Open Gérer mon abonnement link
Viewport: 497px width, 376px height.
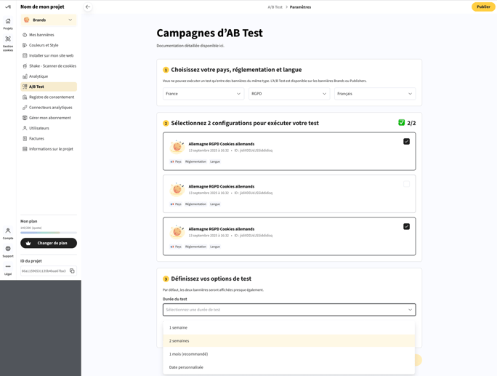(49, 118)
